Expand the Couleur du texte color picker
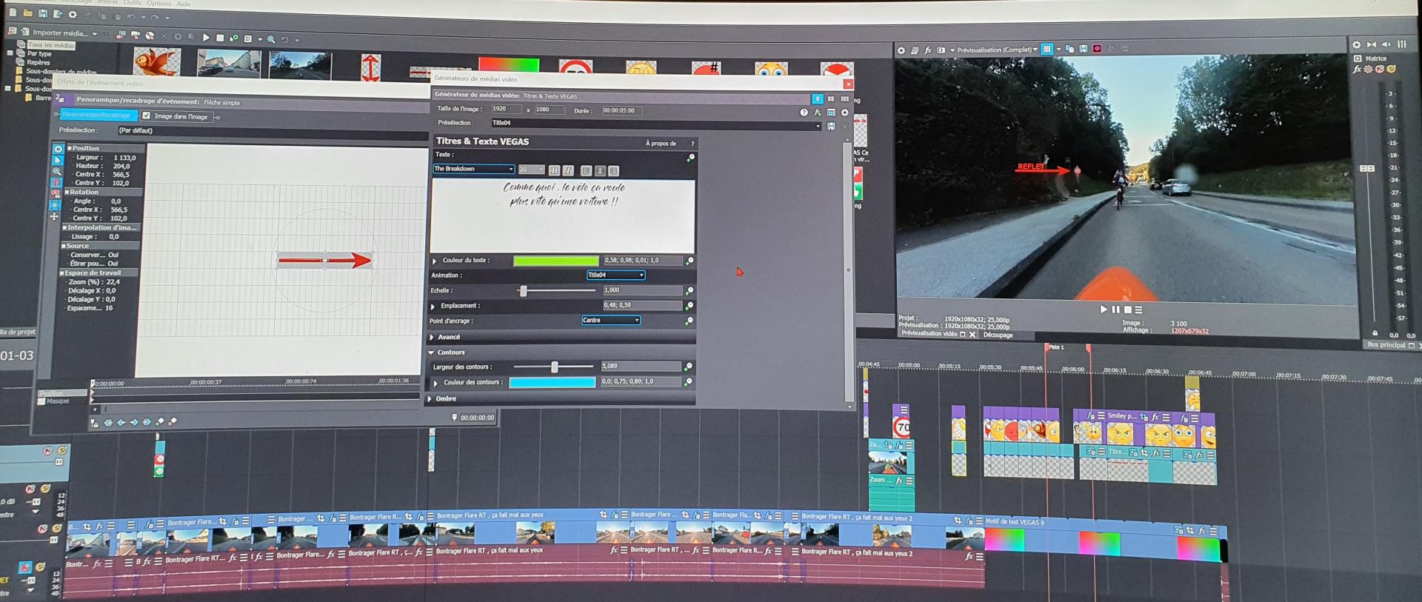The image size is (1422, 602). (x=435, y=261)
